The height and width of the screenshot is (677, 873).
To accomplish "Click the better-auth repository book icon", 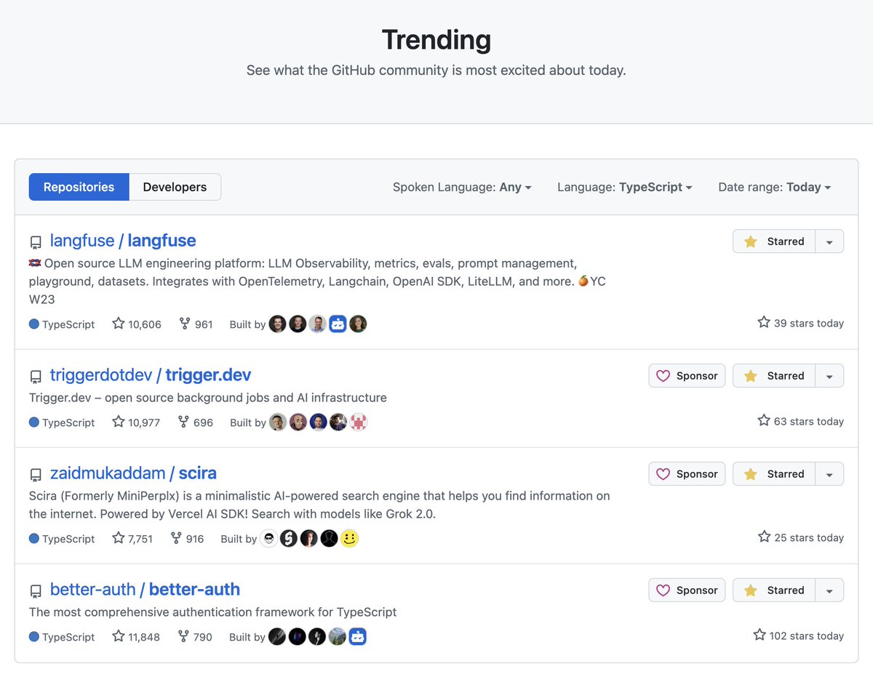I will pyautogui.click(x=36, y=591).
